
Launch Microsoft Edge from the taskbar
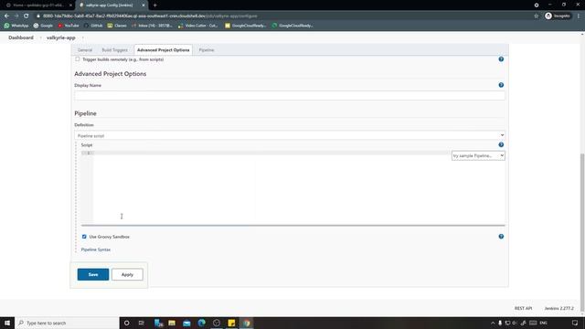(x=201, y=323)
